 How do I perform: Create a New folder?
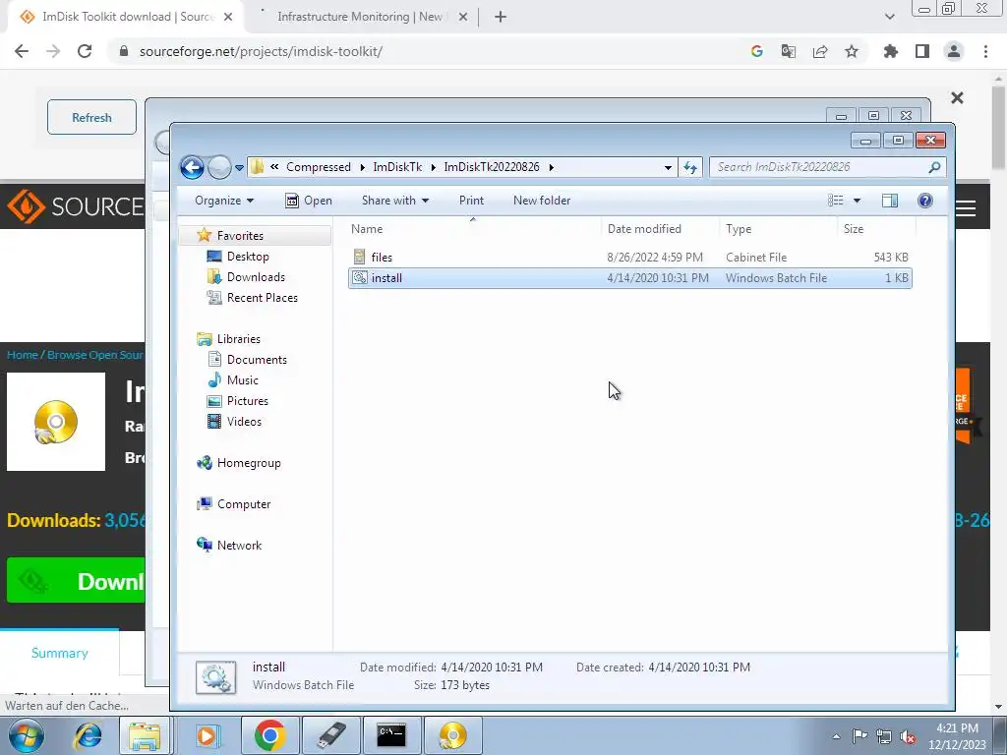tap(542, 201)
